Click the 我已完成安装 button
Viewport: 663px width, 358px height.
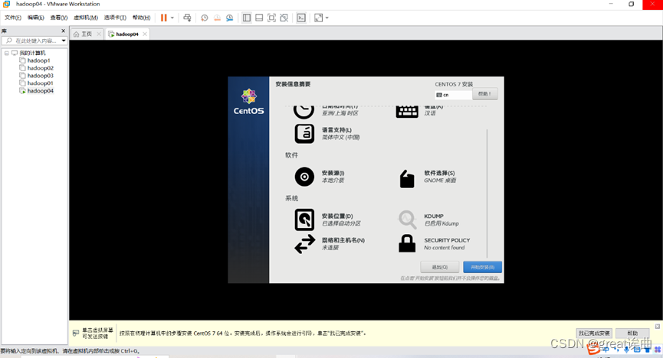(x=594, y=333)
